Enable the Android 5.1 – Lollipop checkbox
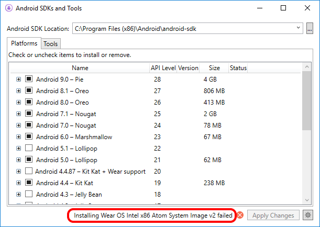This screenshot has width=320, height=227. 29,149
